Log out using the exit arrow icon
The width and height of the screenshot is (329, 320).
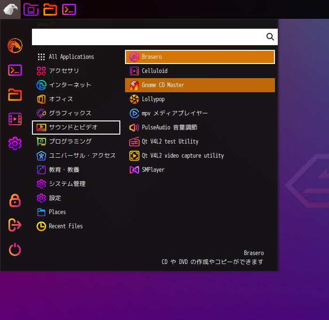coord(15,225)
